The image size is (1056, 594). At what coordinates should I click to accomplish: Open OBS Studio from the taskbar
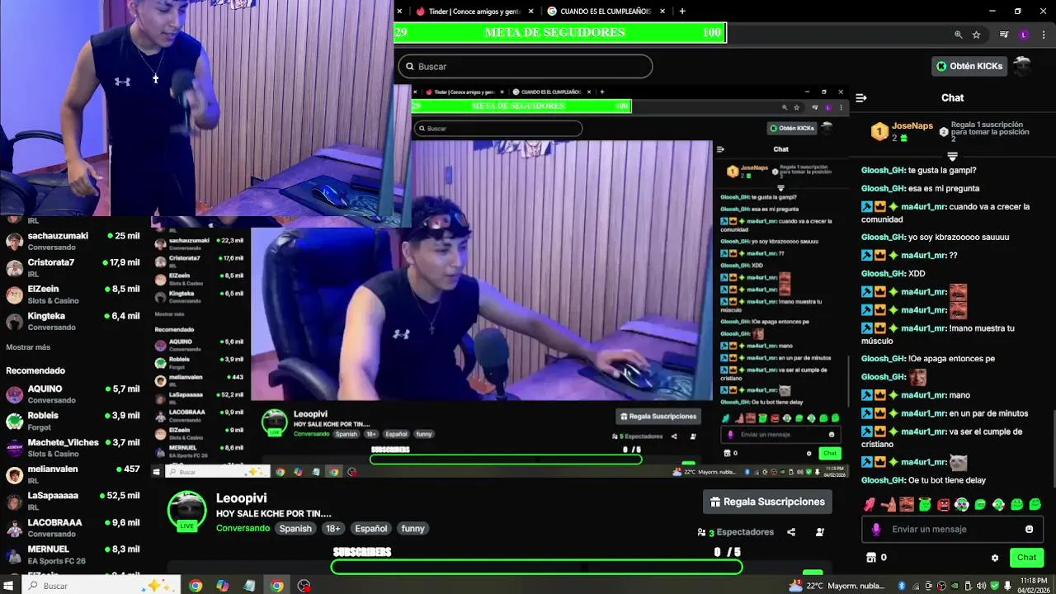point(304,586)
